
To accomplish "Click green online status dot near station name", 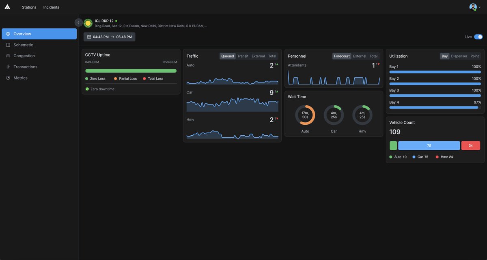I will 116,21.
